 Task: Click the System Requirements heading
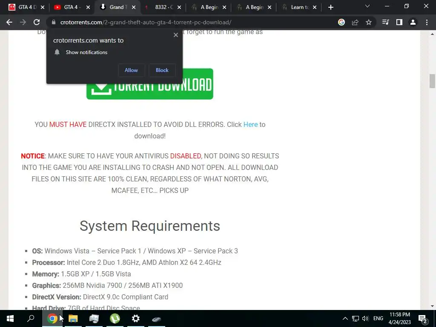[x=150, y=226]
